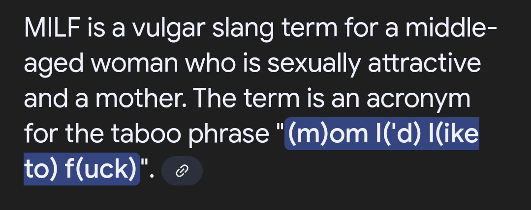Click the word 'middle-' ending line one
Viewport: 531px width, 210px height.
coord(451,27)
